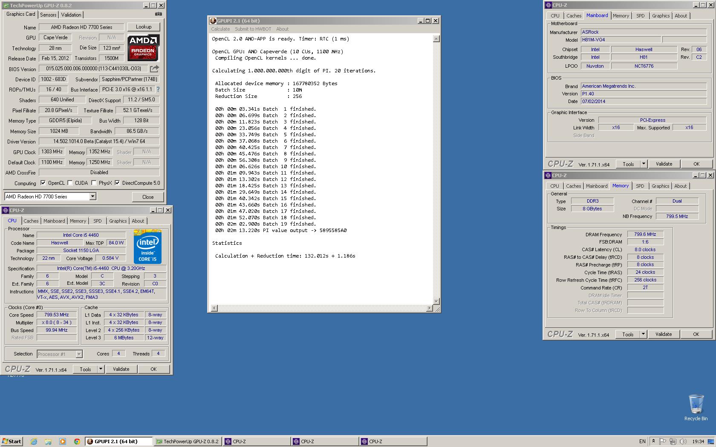716x447 pixels.
Task: Switch to the Sensors tab in GPU-Z
Action: 48,14
